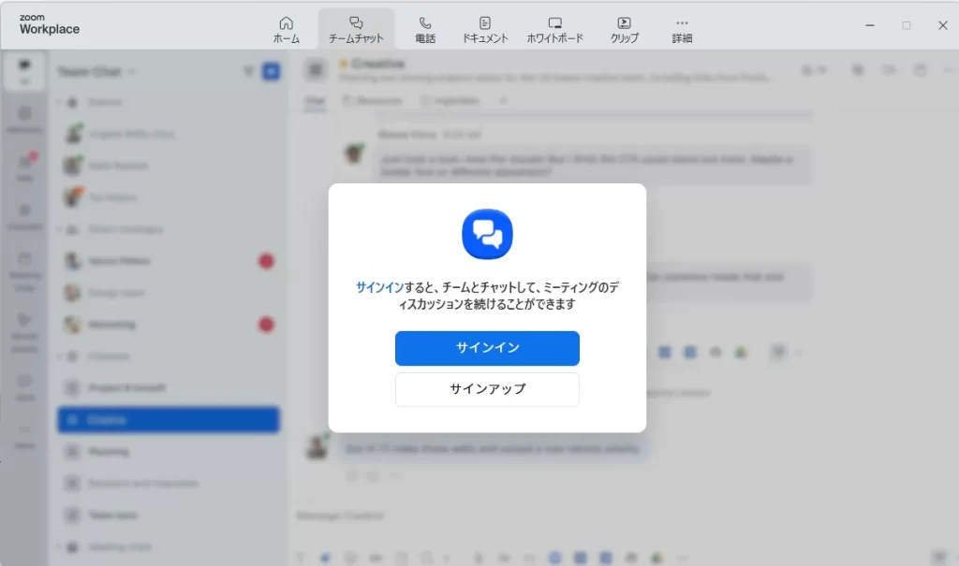
Task: Click the サインイン link in the dialog text
Action: tap(377, 287)
